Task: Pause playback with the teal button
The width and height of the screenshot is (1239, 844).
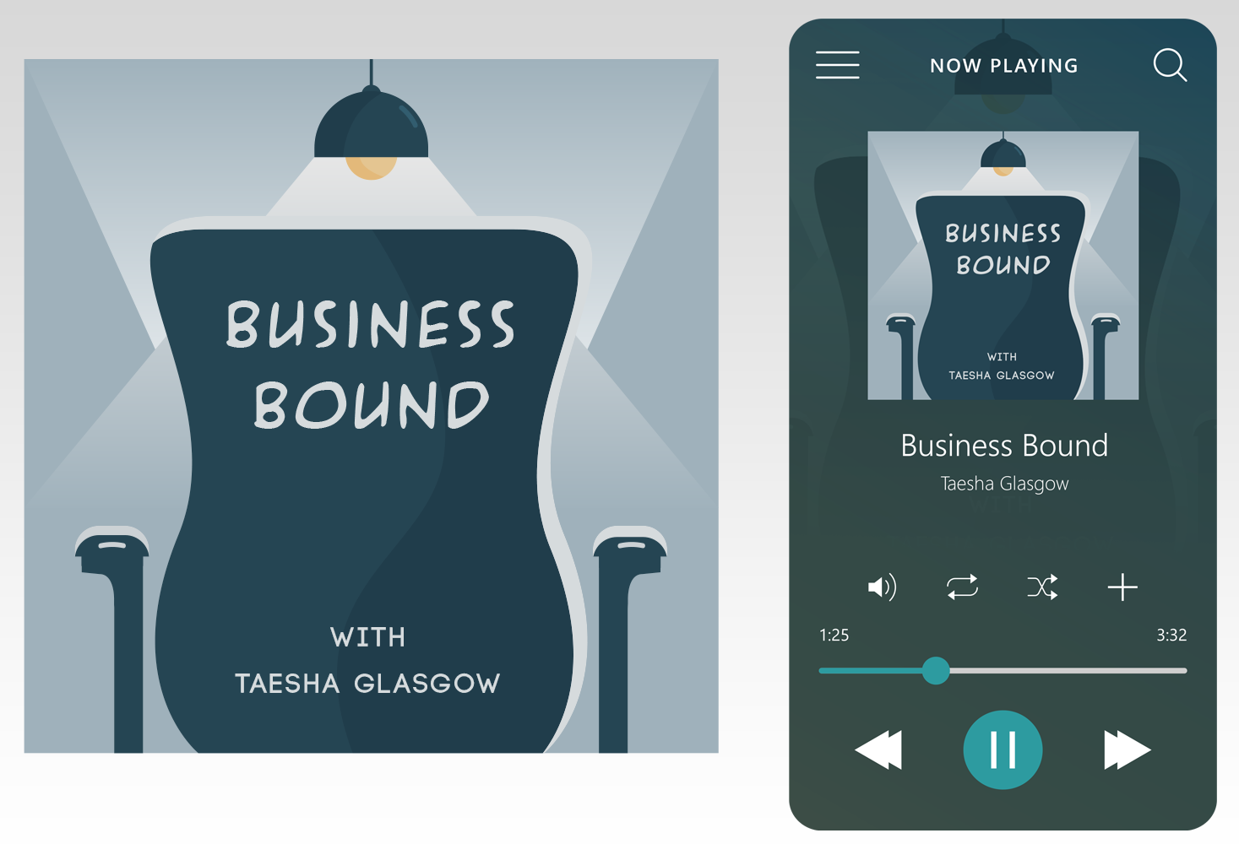Action: pos(1003,750)
